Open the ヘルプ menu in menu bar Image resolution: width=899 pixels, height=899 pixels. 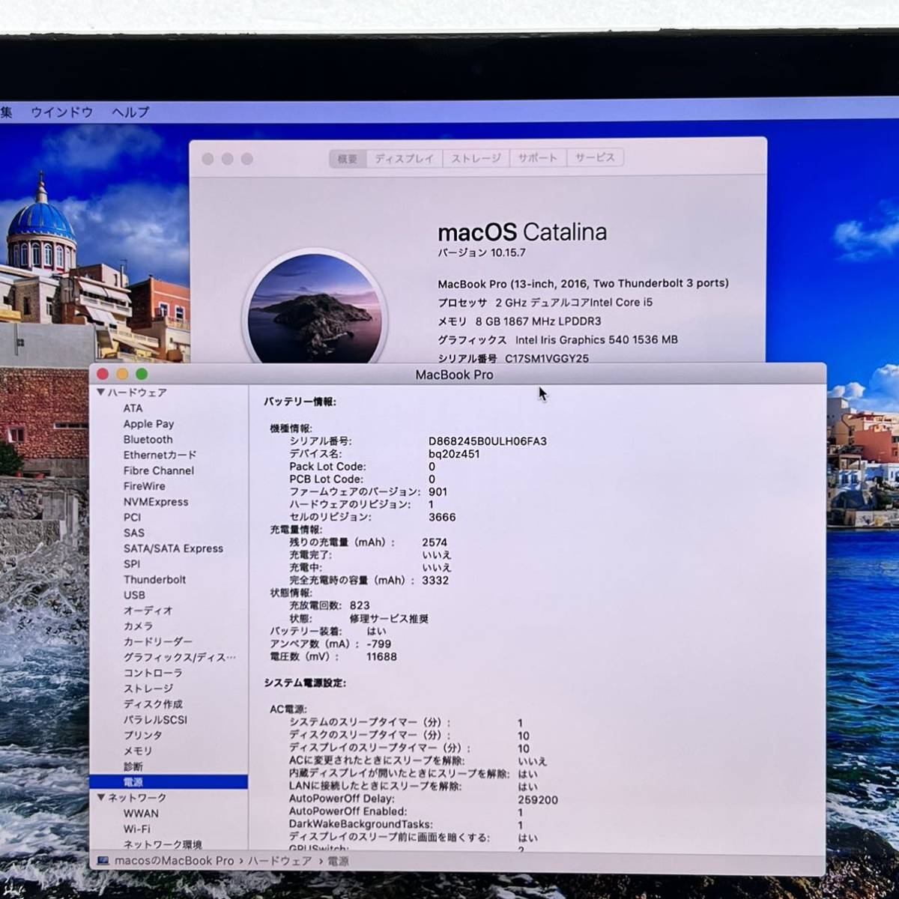click(x=130, y=112)
